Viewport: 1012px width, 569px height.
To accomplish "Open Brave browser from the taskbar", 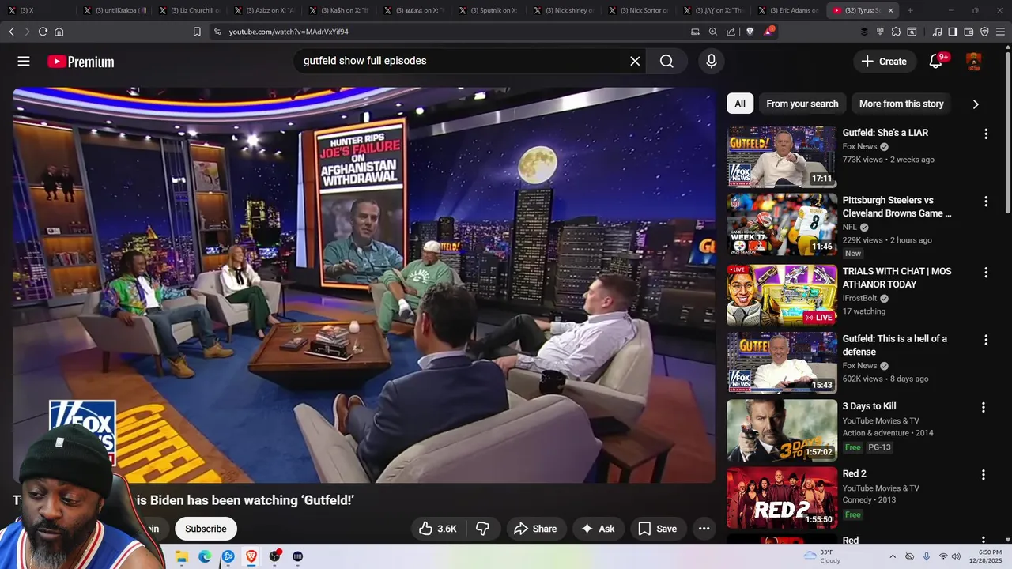I will 251,556.
